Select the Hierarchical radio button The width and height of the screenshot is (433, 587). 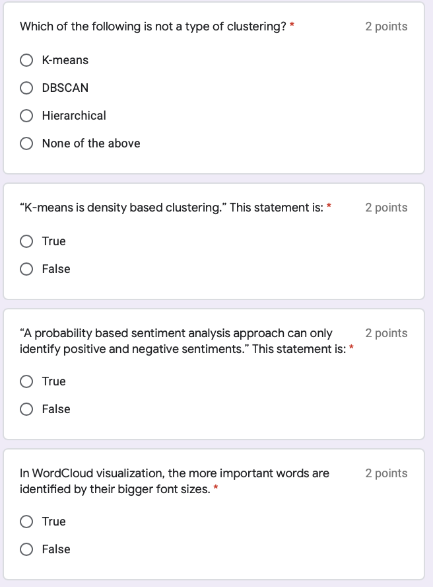26,115
